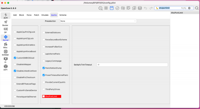The height and width of the screenshot is (109, 200).
Task: Click the V20220206 status bar text
Action: [9, 106]
